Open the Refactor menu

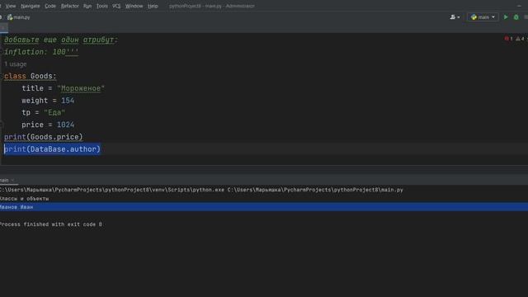click(x=69, y=6)
